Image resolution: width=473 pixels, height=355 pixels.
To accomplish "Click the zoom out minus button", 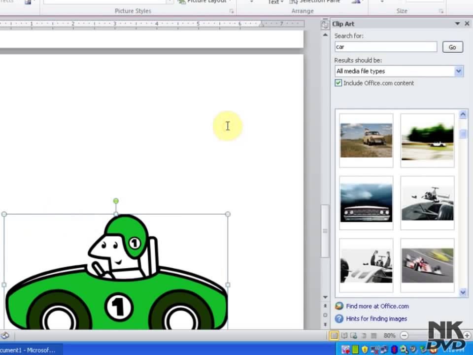I will tap(404, 336).
